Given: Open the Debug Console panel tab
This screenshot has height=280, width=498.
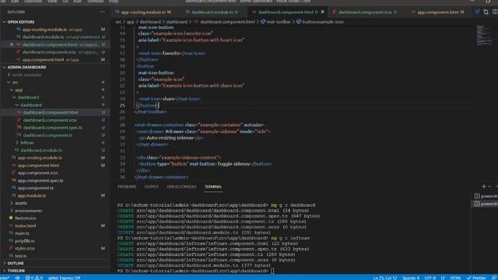Looking at the screenshot, I should 181,187.
